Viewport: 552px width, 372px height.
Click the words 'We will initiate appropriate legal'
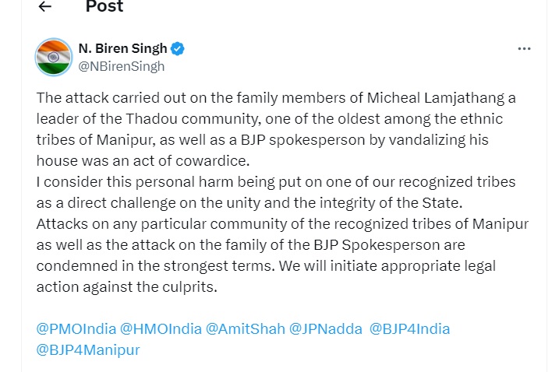click(387, 266)
